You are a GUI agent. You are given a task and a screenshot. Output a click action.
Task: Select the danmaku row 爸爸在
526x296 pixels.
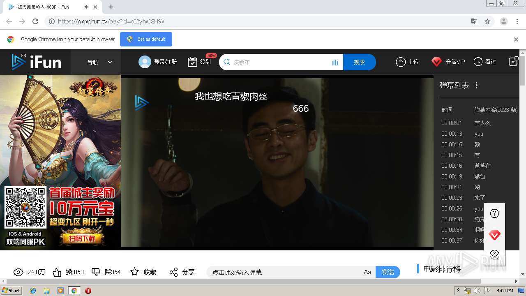click(479, 166)
